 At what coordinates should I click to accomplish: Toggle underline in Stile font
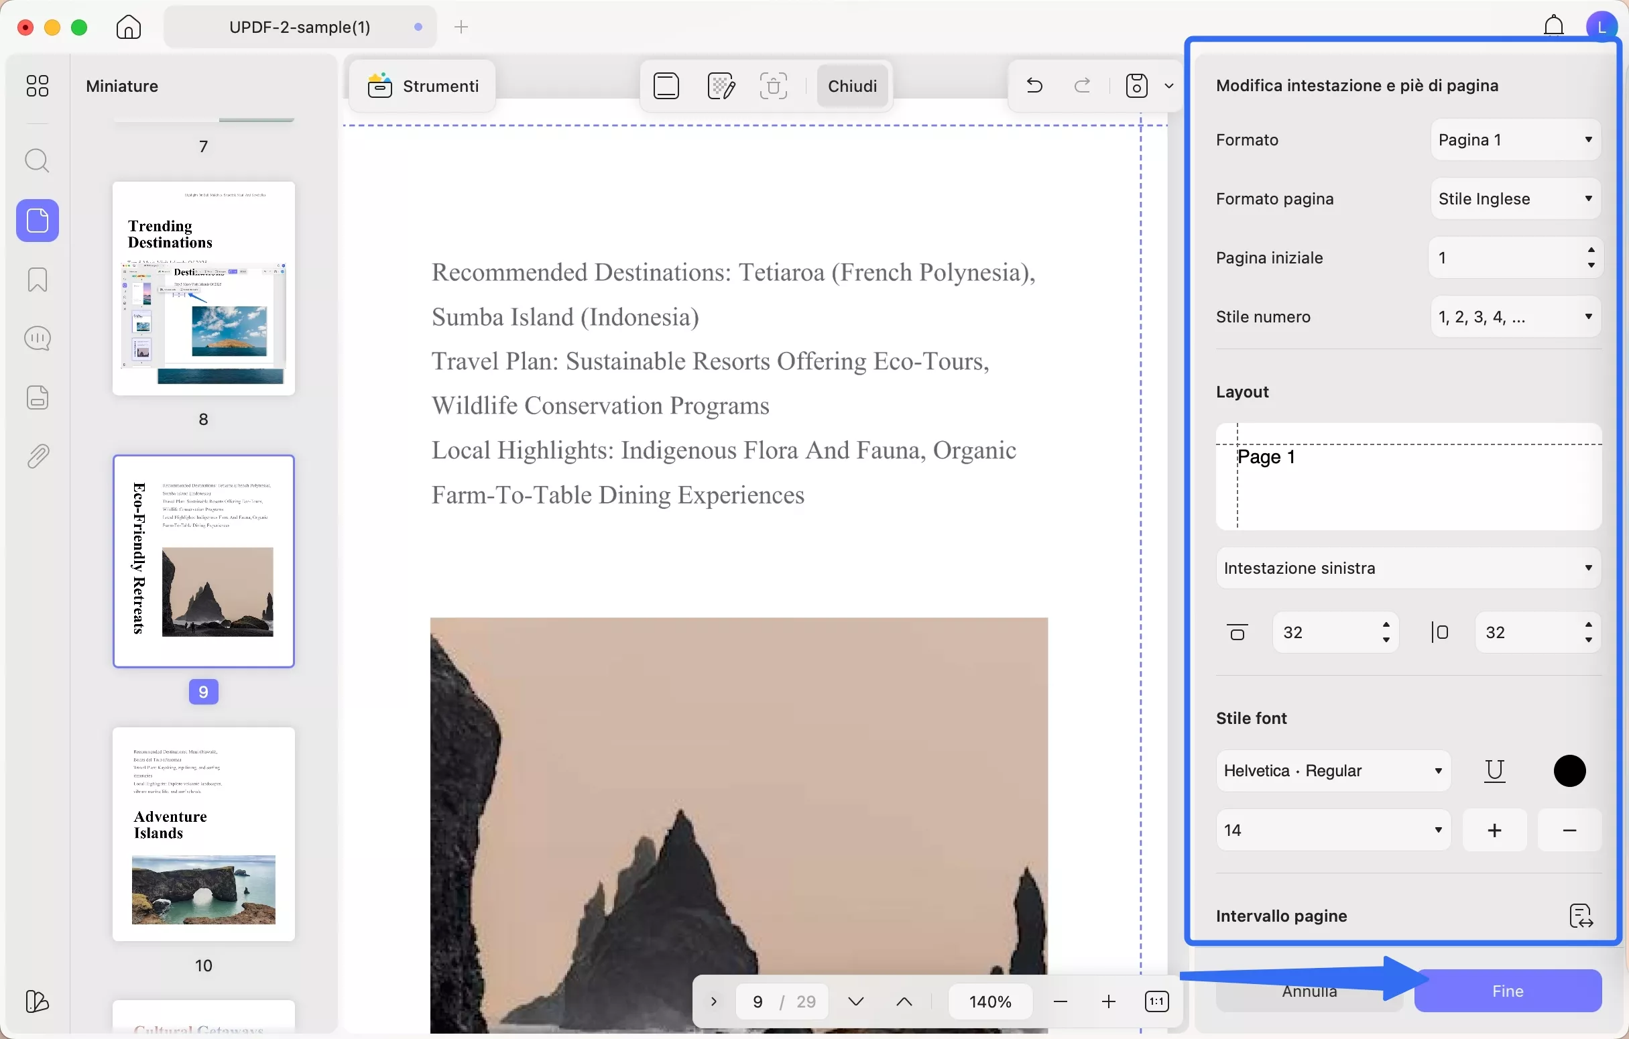(1494, 770)
